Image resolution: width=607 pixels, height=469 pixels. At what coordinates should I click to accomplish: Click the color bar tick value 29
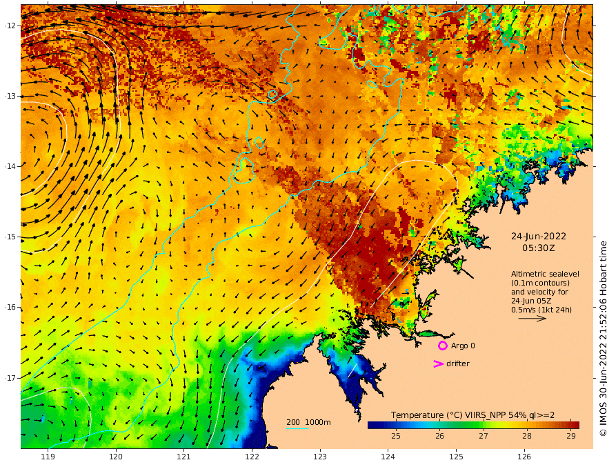point(571,436)
